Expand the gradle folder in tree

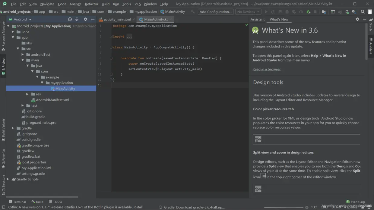(13, 128)
